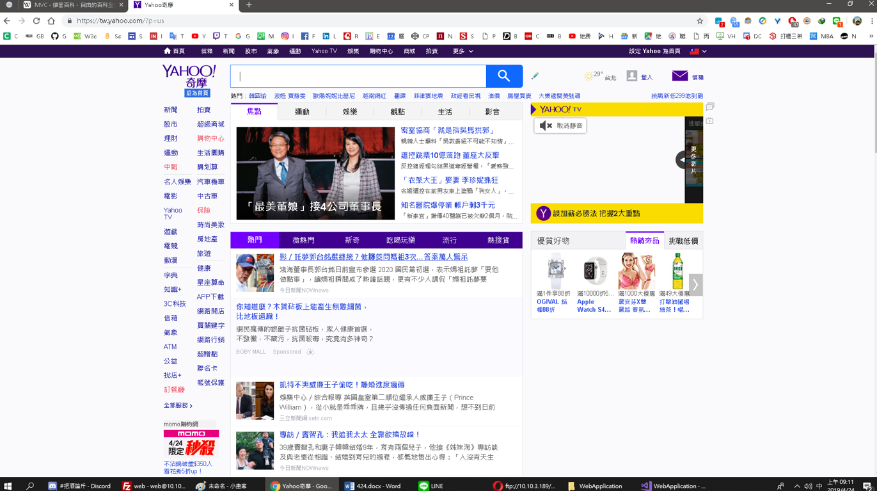Open the Yahoo mail envelope icon
The width and height of the screenshot is (877, 491).
point(679,76)
